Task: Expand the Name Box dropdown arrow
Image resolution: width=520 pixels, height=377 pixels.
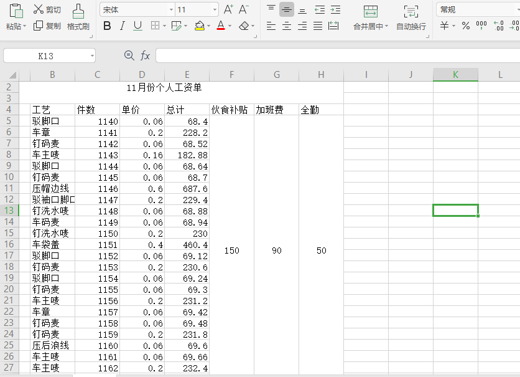Action: [92, 56]
